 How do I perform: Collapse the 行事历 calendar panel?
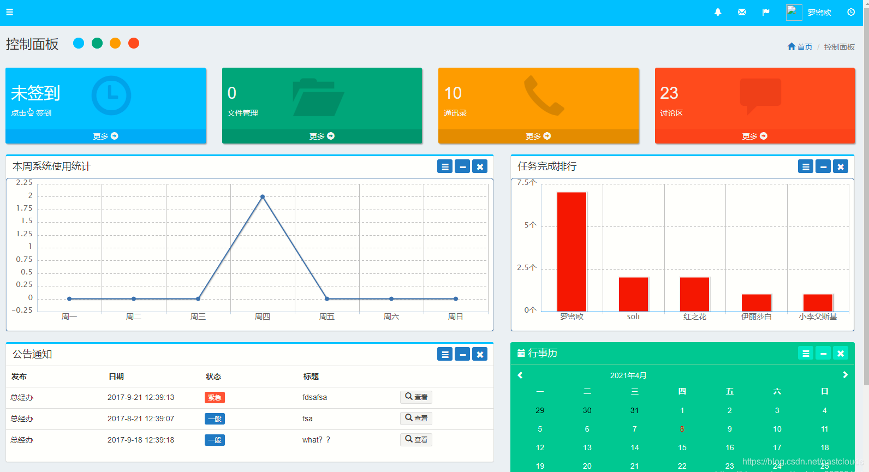[x=823, y=353]
